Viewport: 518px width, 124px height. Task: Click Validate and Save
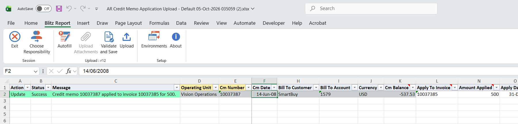pos(109,43)
